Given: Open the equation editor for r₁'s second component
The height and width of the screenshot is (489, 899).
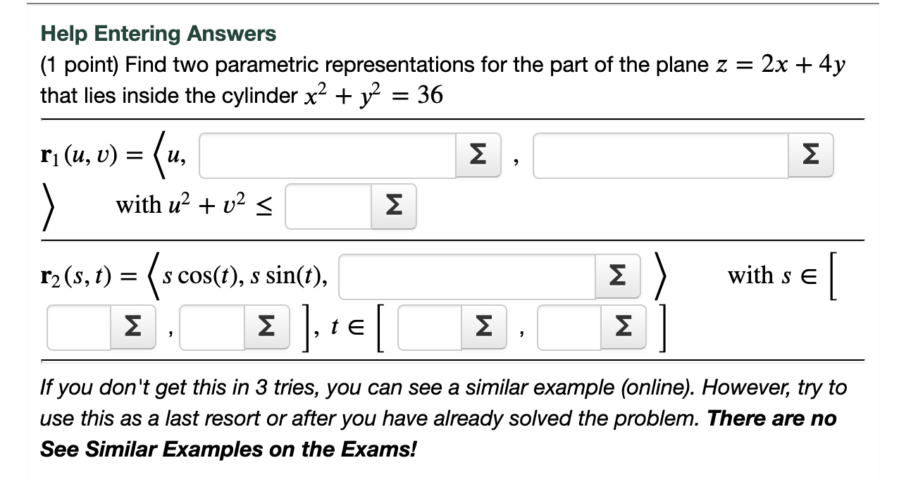Looking at the screenshot, I should 477,156.
